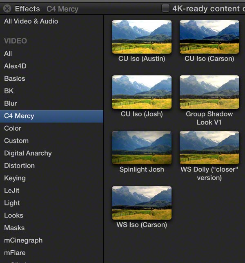Viewport: 245px width, 263px height.
Task: Click the Group Shadow Look V1 label
Action: click(209, 118)
